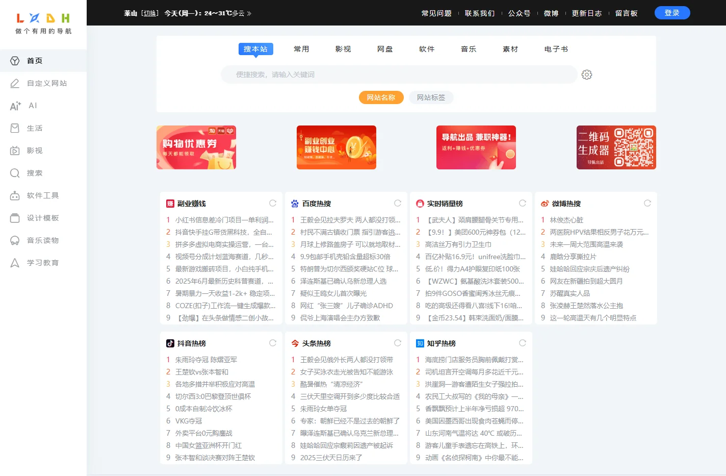Select the 搜本站 search tab
The height and width of the screenshot is (476, 726).
coord(256,49)
